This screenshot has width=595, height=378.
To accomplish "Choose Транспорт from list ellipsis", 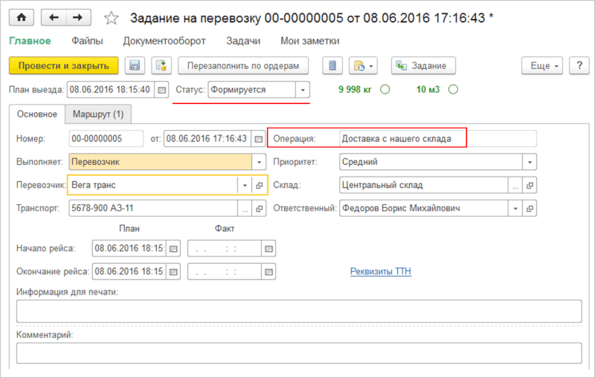I will coord(245,209).
